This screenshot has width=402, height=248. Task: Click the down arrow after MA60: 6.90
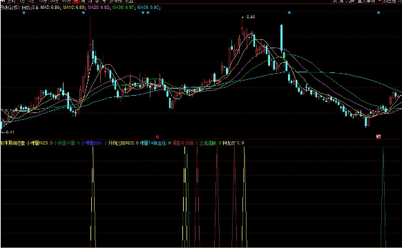pyautogui.click(x=160, y=8)
